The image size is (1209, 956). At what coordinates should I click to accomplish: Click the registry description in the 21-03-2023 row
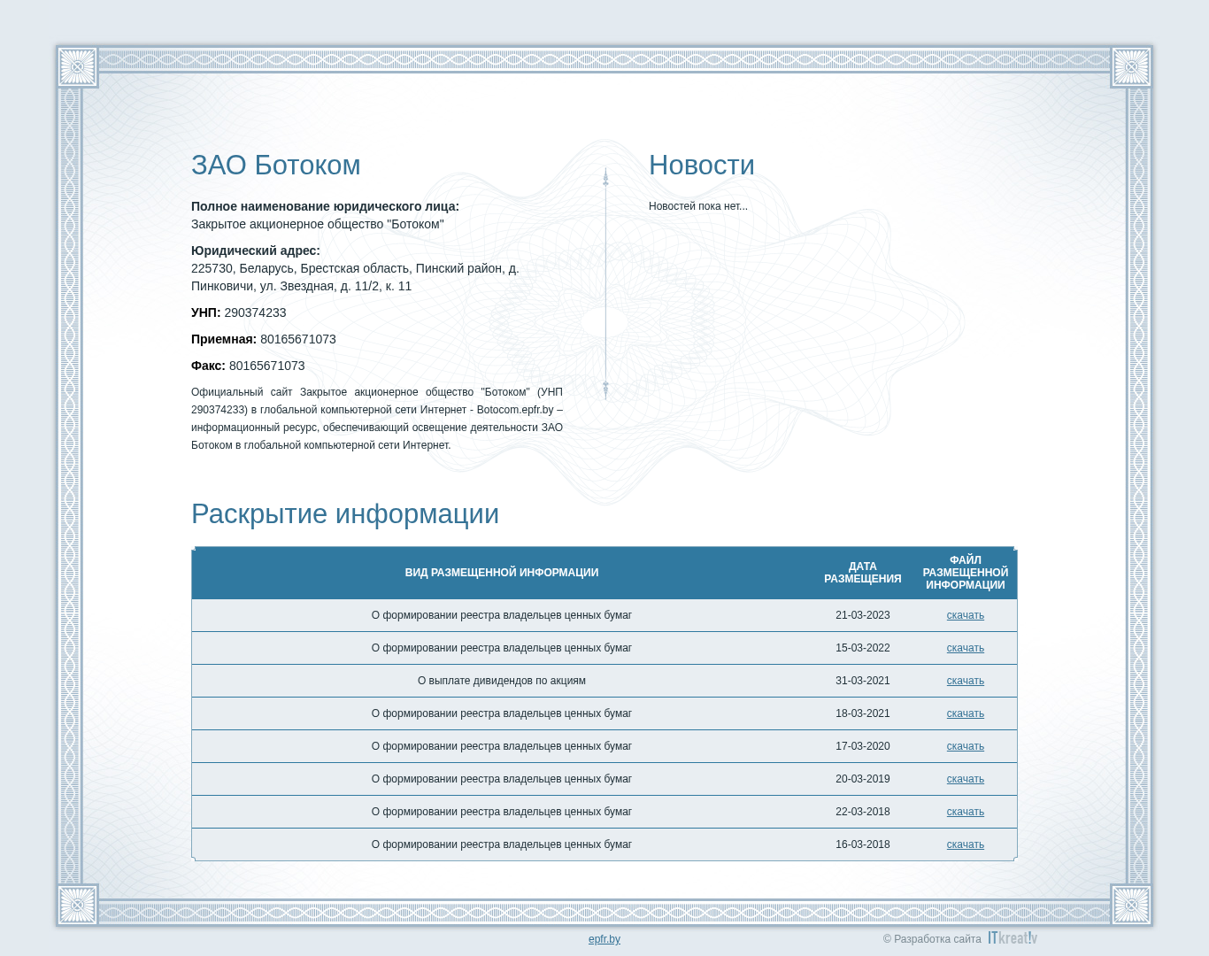[502, 615]
